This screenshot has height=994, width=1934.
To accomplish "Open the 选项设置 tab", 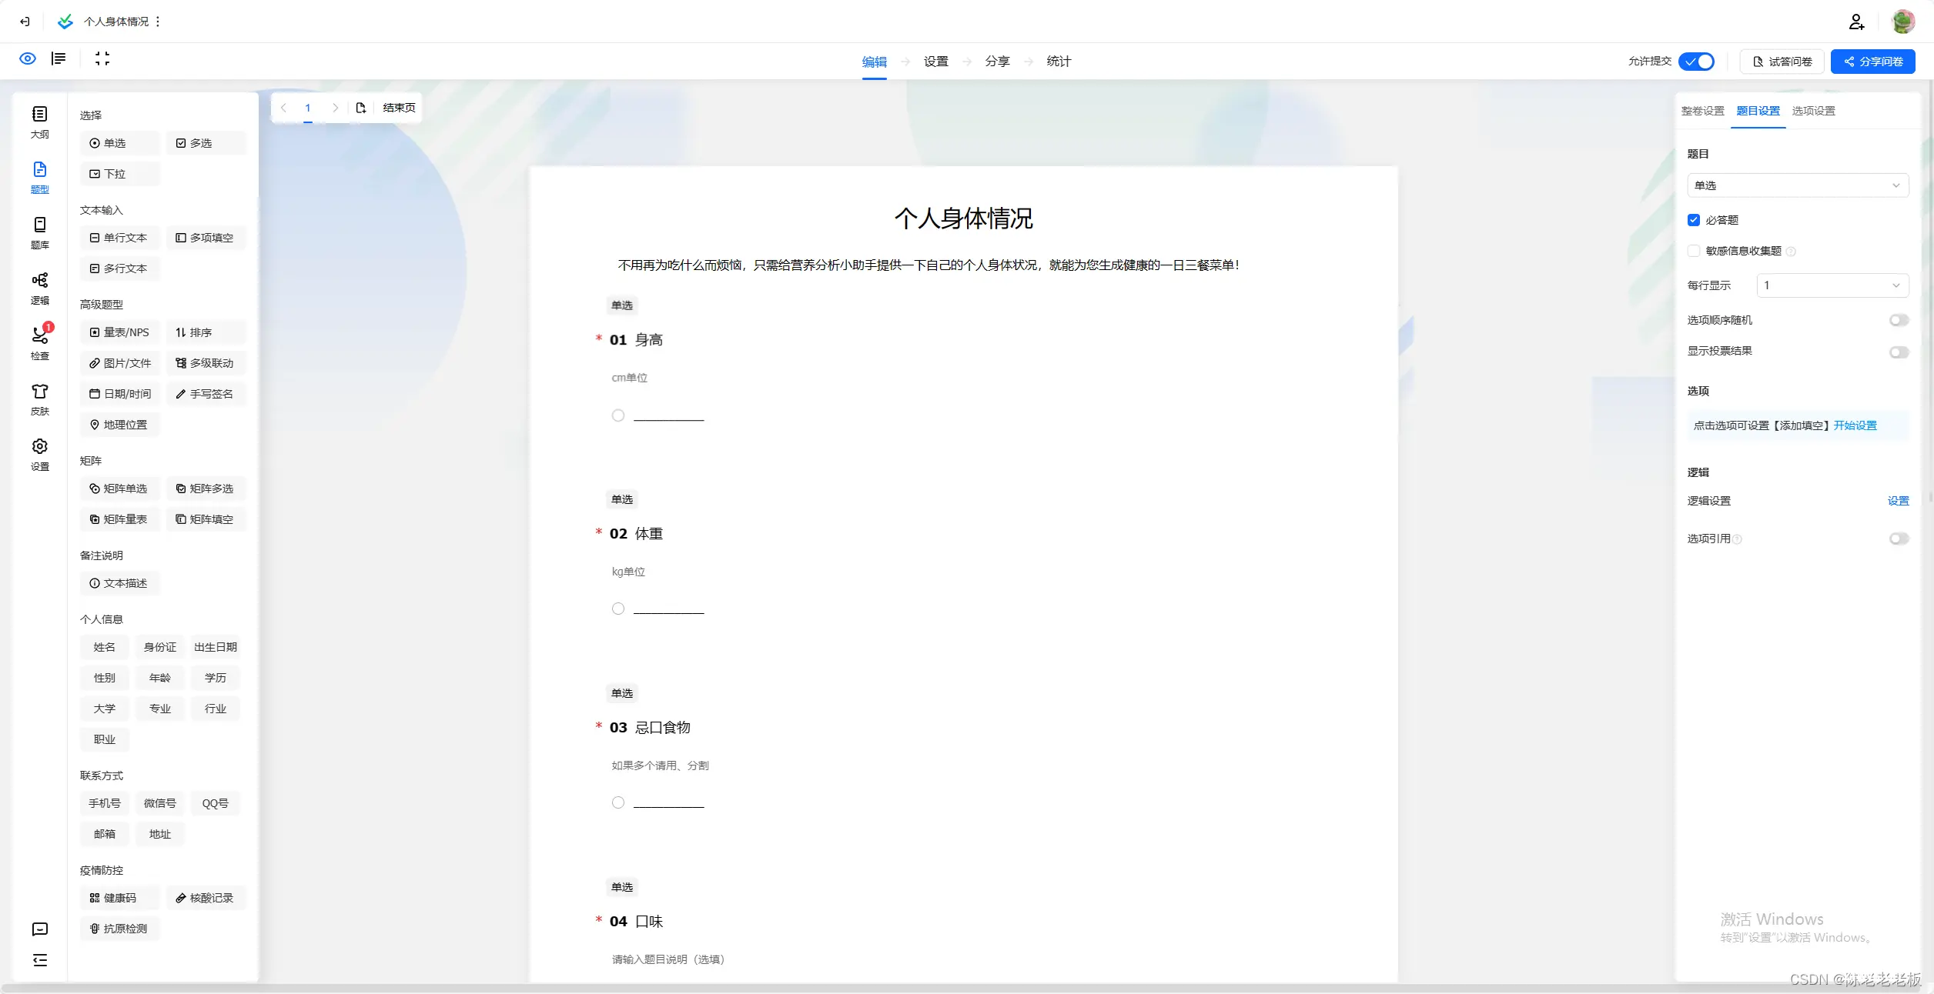I will 1814,111.
